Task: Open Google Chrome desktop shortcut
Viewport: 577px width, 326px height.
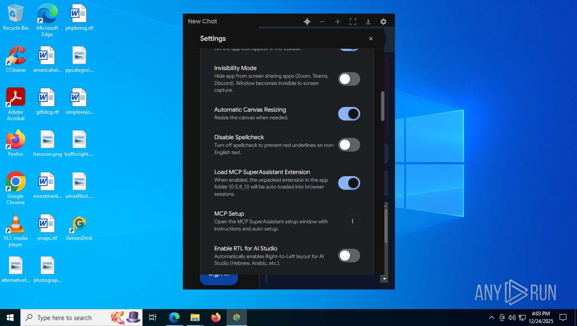Action: (x=16, y=188)
